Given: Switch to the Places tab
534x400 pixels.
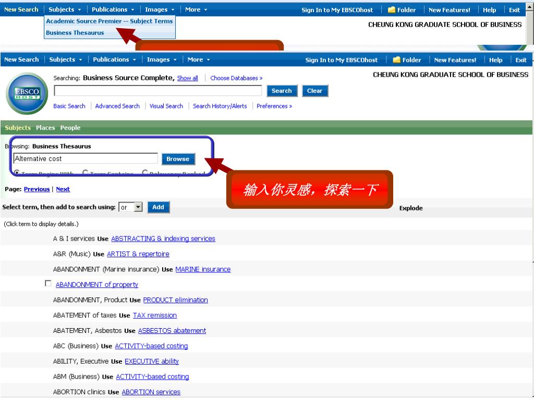Looking at the screenshot, I should [x=45, y=128].
